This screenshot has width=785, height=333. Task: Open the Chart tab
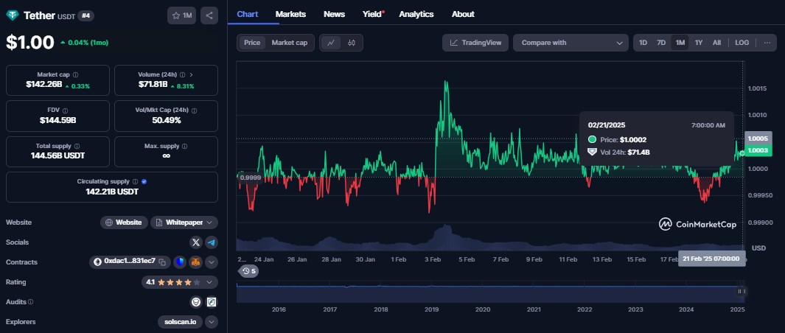click(248, 14)
